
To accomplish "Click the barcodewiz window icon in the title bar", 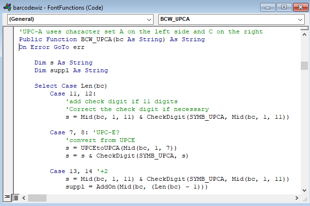I will (x=7, y=8).
